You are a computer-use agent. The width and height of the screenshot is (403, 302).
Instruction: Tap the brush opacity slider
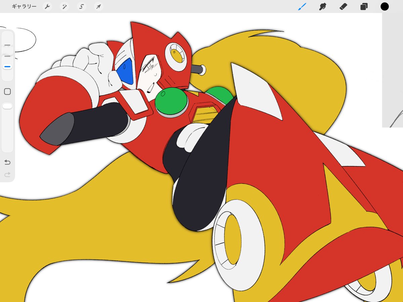click(7, 127)
